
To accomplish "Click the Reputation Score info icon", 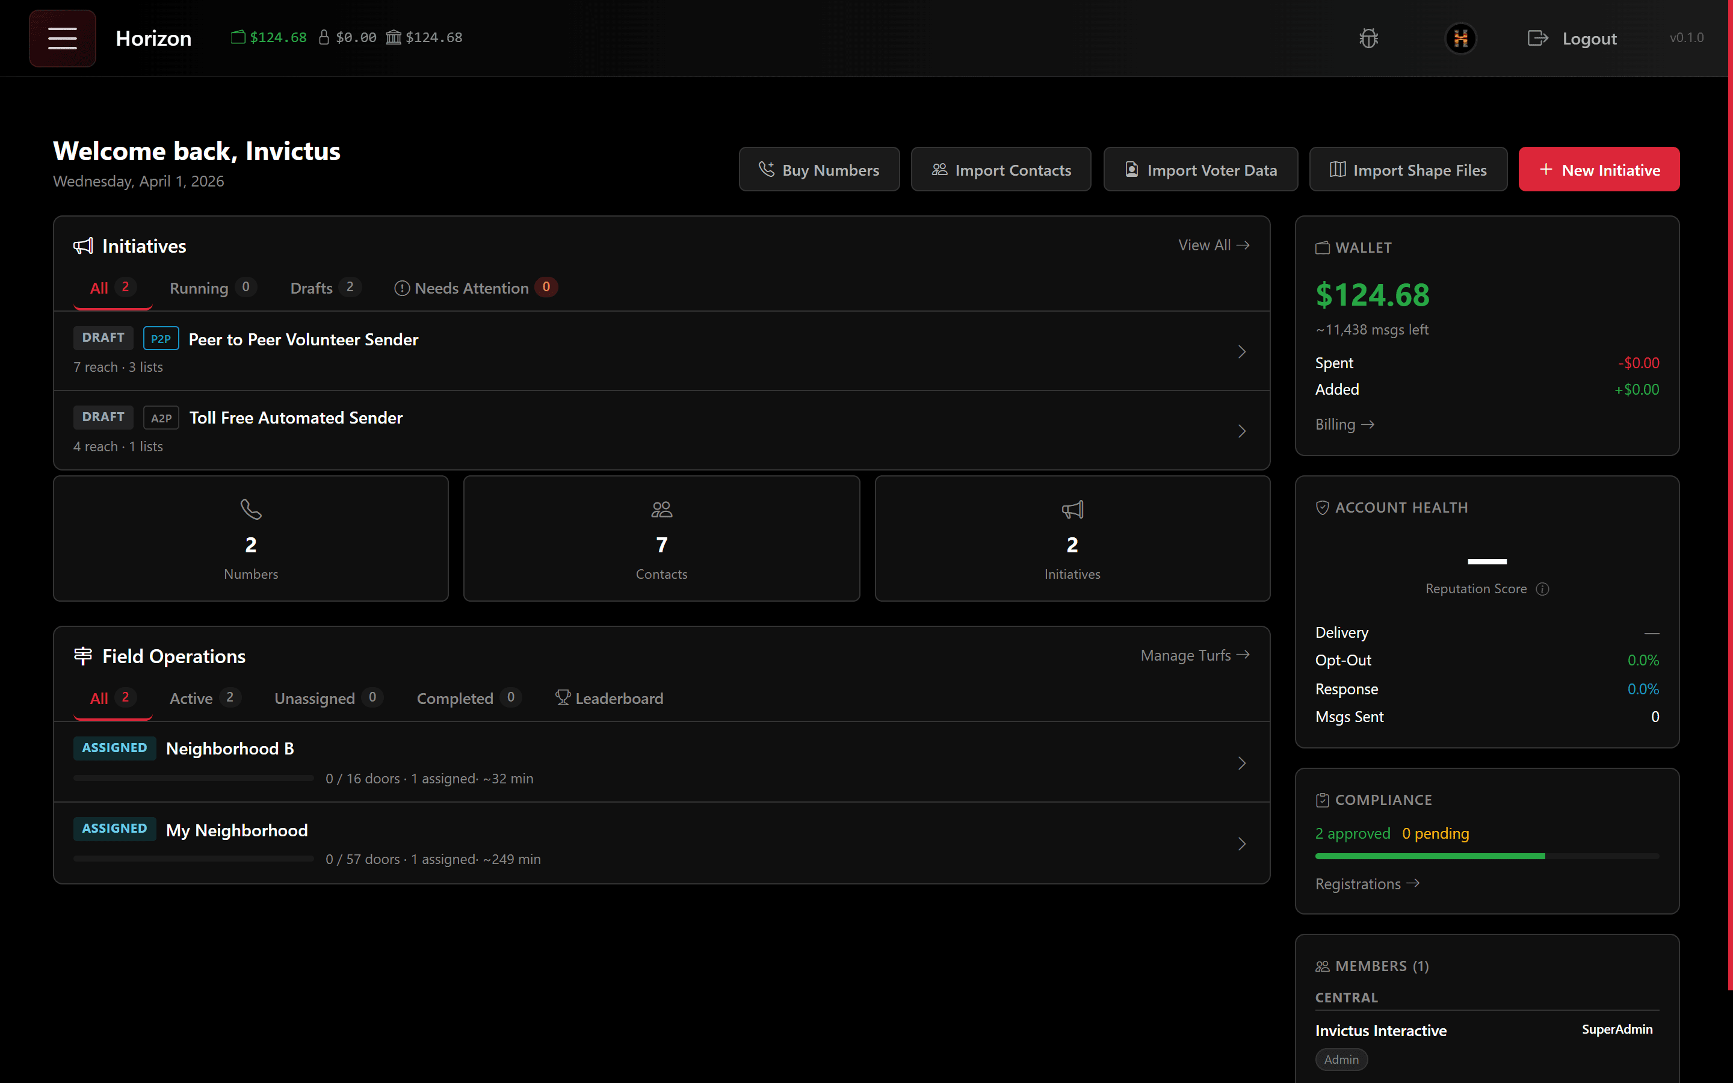I will pyautogui.click(x=1542, y=589).
